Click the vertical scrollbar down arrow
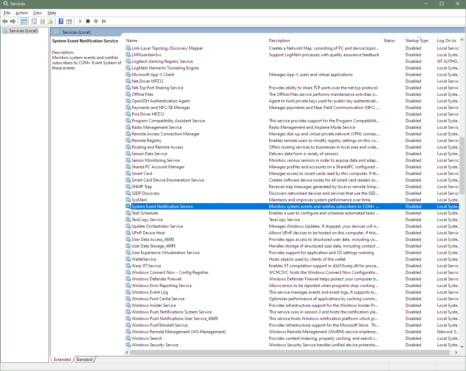The width and height of the screenshot is (466, 371). tap(462, 346)
